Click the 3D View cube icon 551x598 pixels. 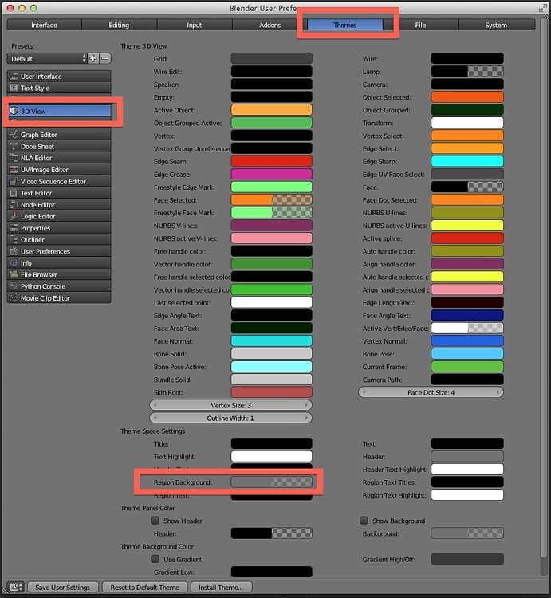point(14,111)
